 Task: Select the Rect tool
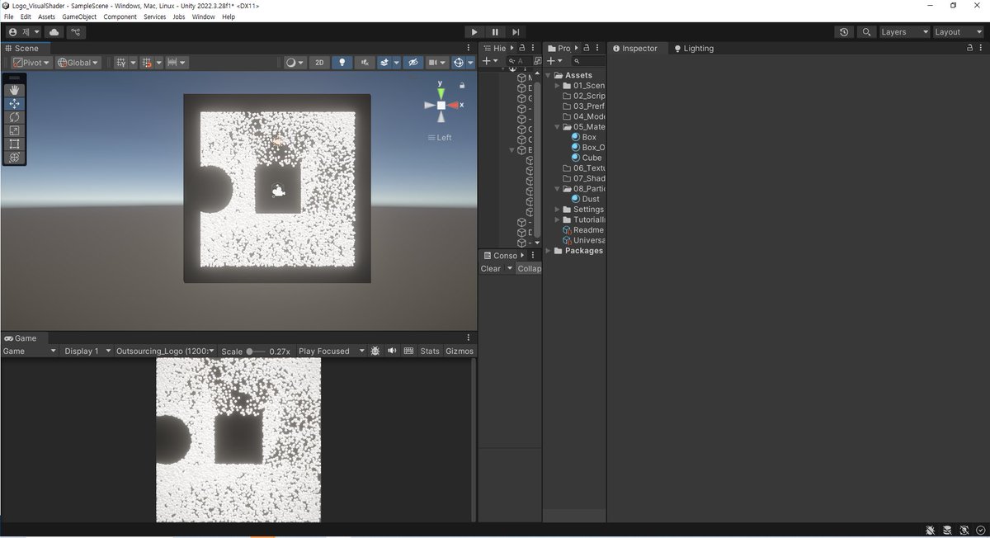pyautogui.click(x=15, y=144)
